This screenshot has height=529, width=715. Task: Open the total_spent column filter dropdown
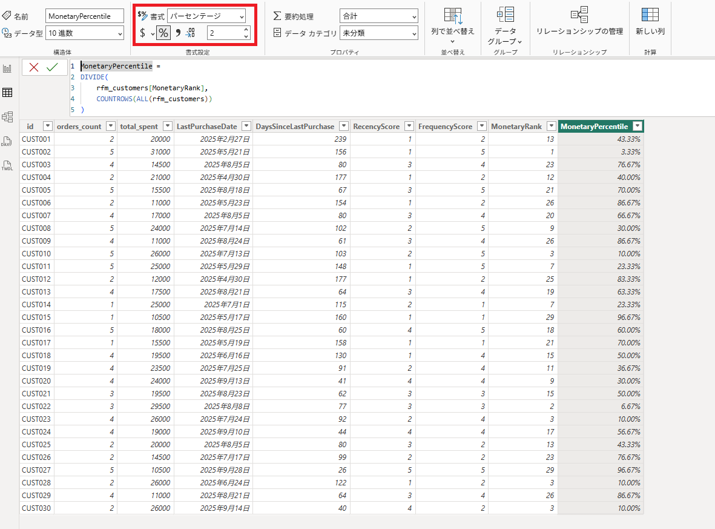click(x=168, y=126)
